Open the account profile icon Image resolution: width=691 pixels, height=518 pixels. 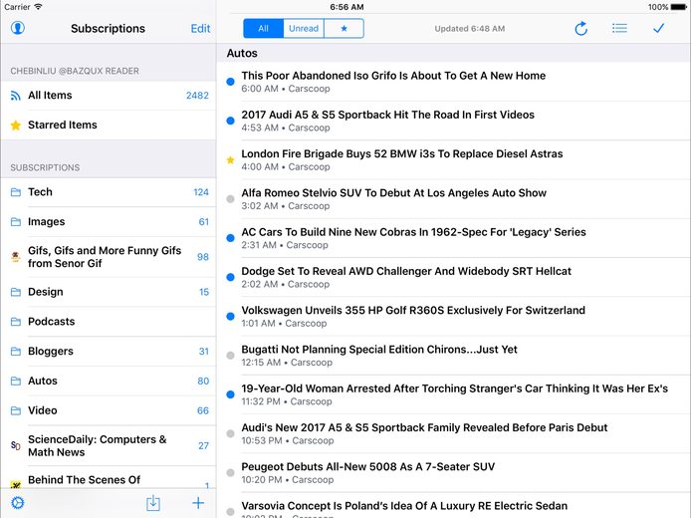coord(18,28)
